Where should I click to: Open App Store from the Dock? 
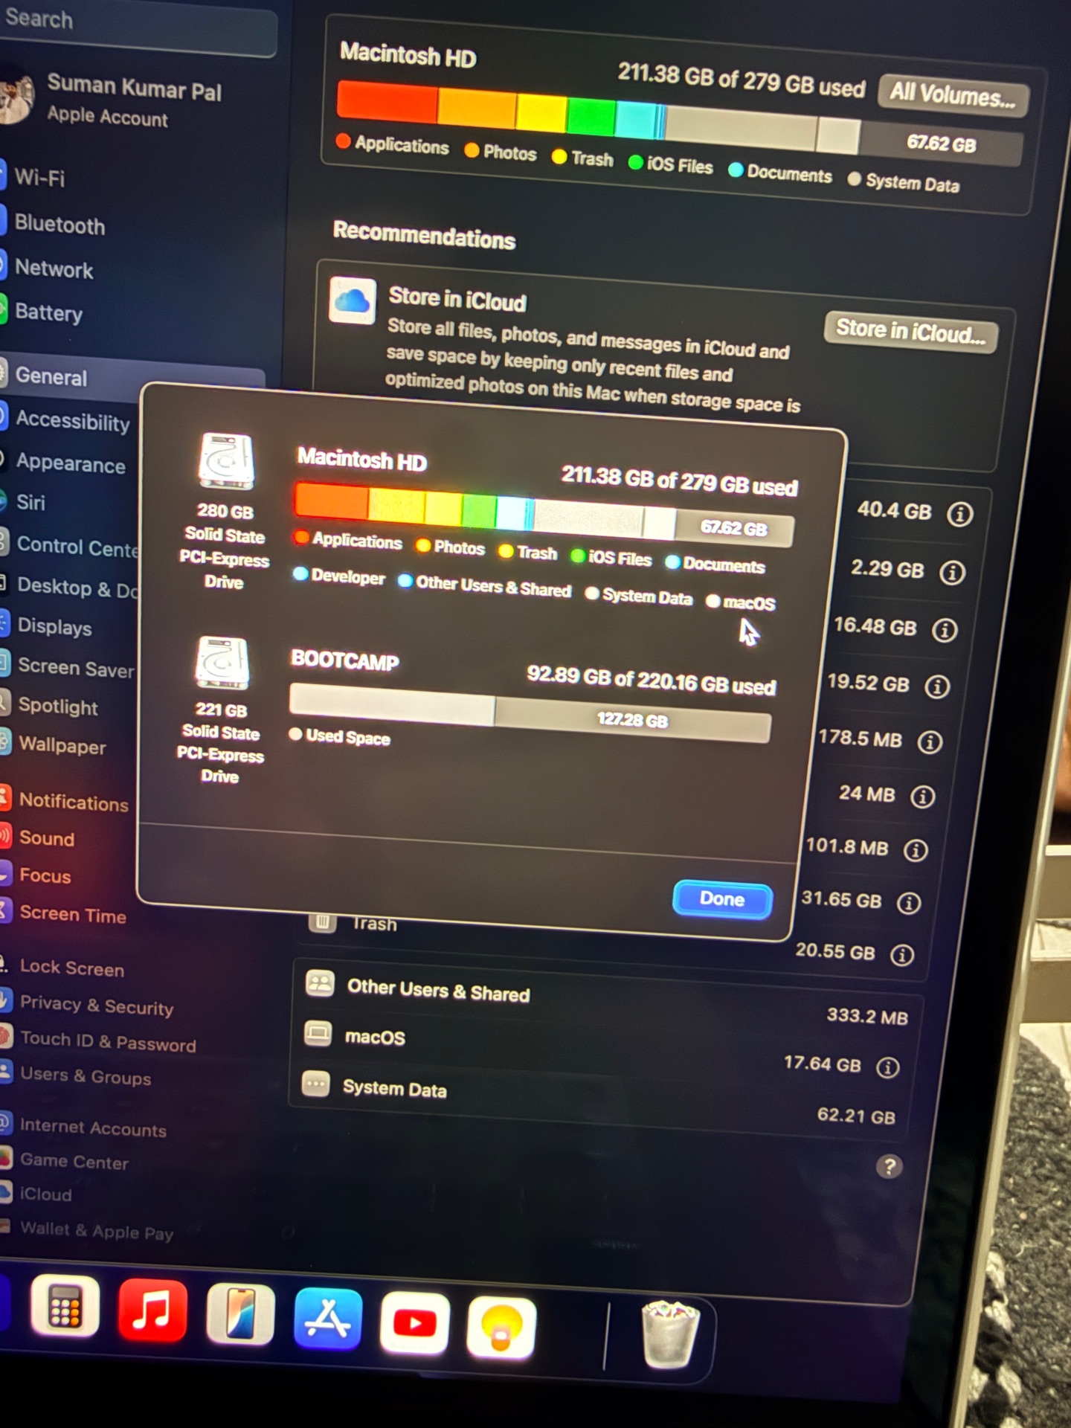pos(328,1319)
